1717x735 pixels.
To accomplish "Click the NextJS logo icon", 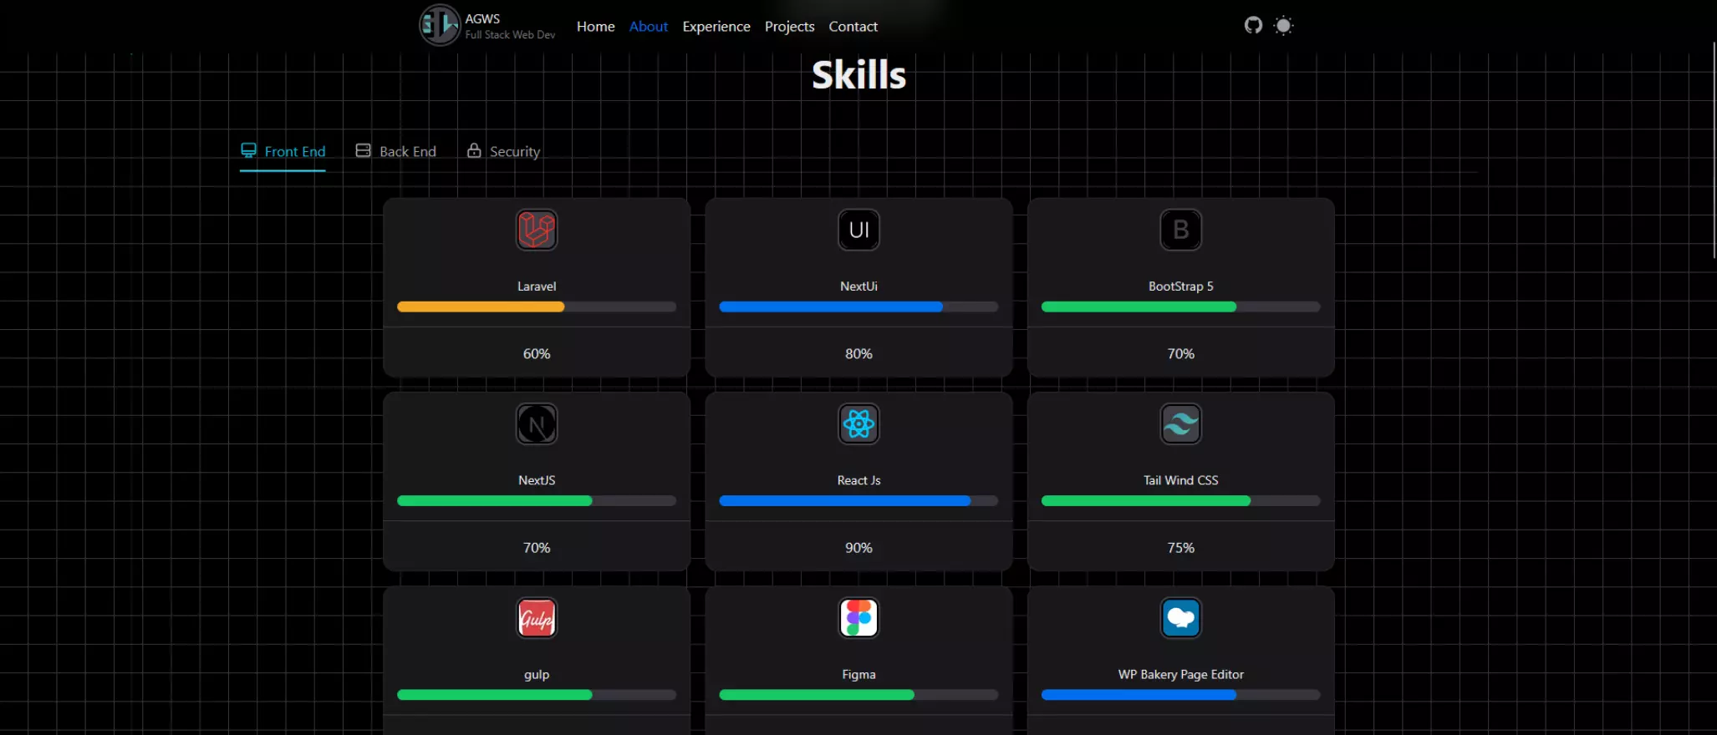I will click(x=537, y=424).
